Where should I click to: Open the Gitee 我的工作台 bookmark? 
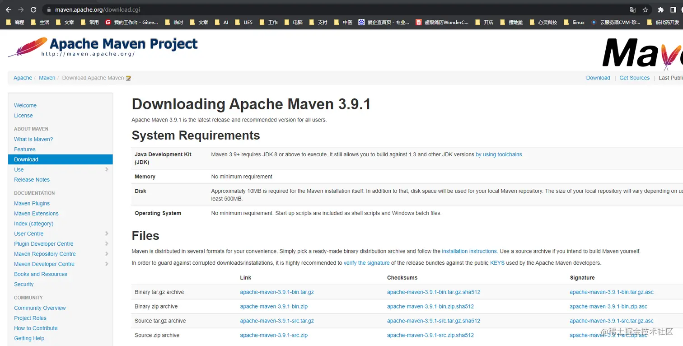point(132,22)
